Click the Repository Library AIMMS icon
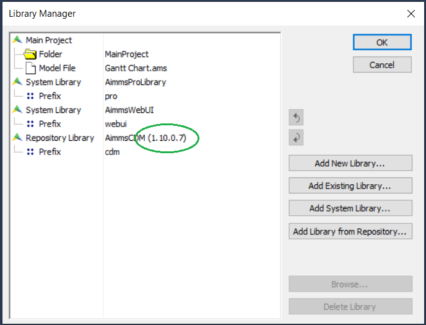Viewport: 426px width, 325px height. click(x=17, y=138)
